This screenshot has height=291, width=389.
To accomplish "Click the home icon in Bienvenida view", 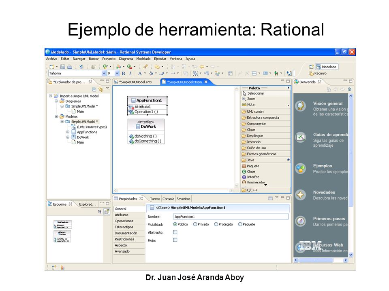I will (329, 89).
